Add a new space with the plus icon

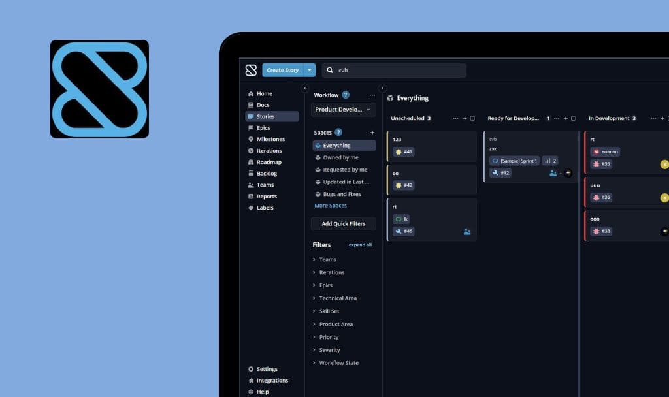(x=372, y=132)
